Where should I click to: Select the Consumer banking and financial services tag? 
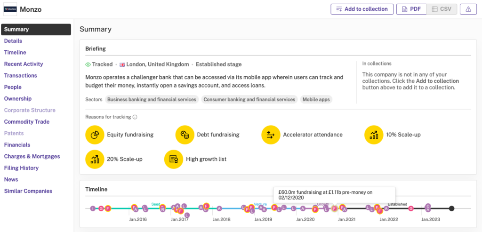pos(249,100)
